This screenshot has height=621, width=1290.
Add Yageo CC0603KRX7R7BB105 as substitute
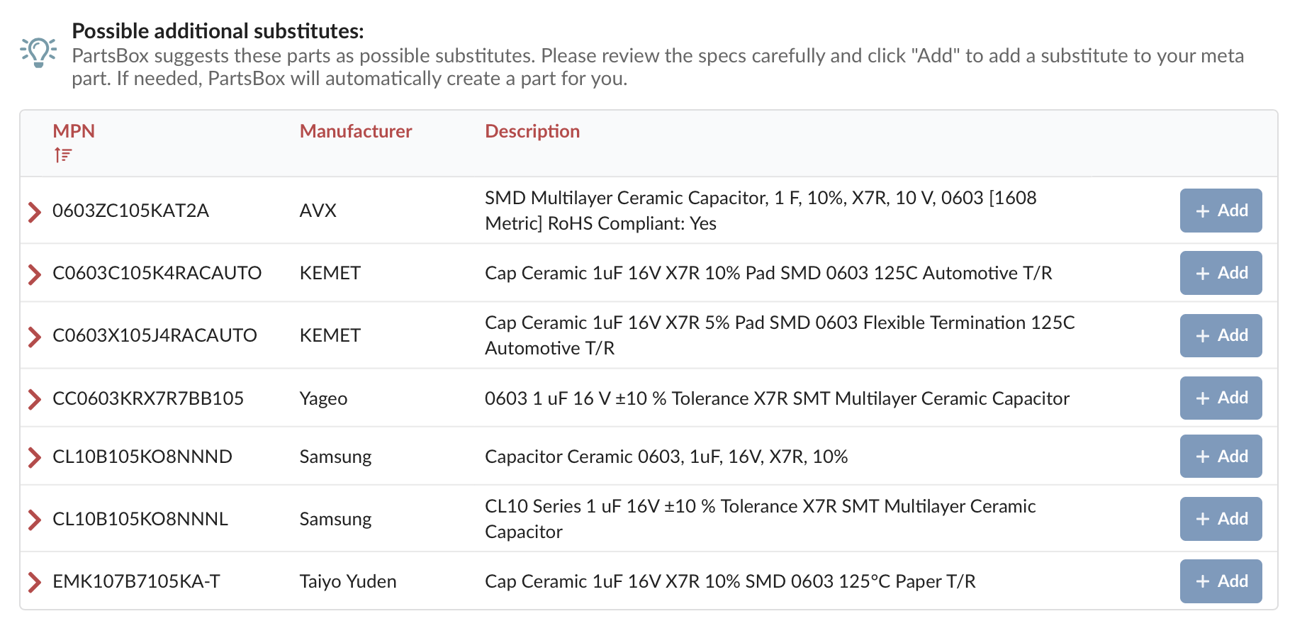1220,398
